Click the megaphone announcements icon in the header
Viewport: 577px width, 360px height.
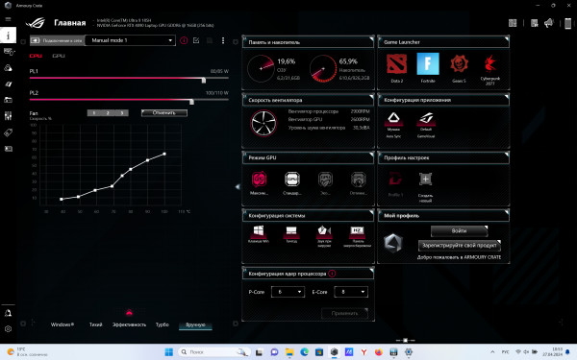click(x=549, y=23)
